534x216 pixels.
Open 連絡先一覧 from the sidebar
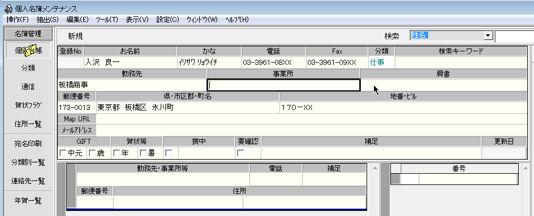pos(28,181)
